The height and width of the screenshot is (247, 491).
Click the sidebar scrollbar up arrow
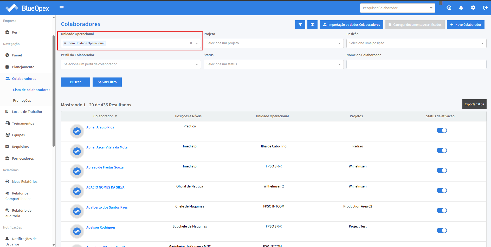(x=54, y=17)
